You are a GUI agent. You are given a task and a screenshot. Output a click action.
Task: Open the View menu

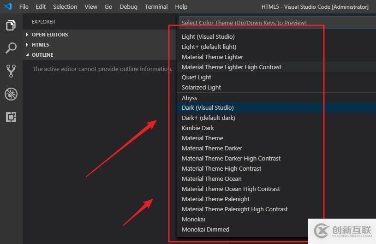pyautogui.click(x=91, y=7)
